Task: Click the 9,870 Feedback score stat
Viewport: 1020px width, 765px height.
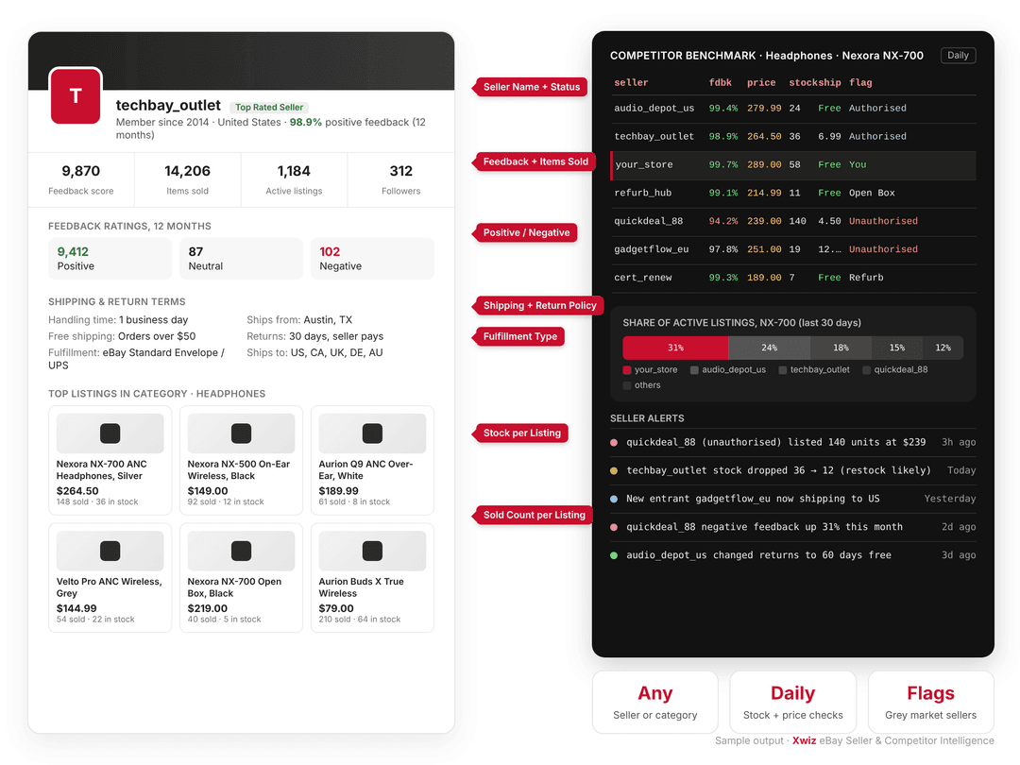Action: pos(81,179)
